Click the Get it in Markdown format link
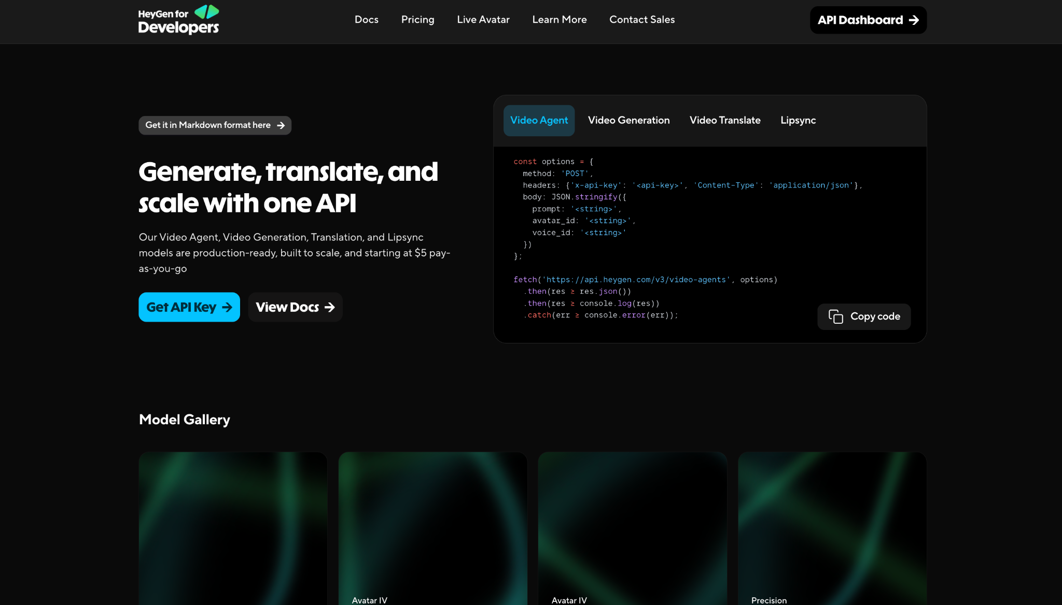 tap(208, 125)
